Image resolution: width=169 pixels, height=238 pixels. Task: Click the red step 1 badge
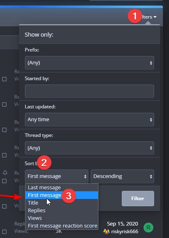pos(135,16)
